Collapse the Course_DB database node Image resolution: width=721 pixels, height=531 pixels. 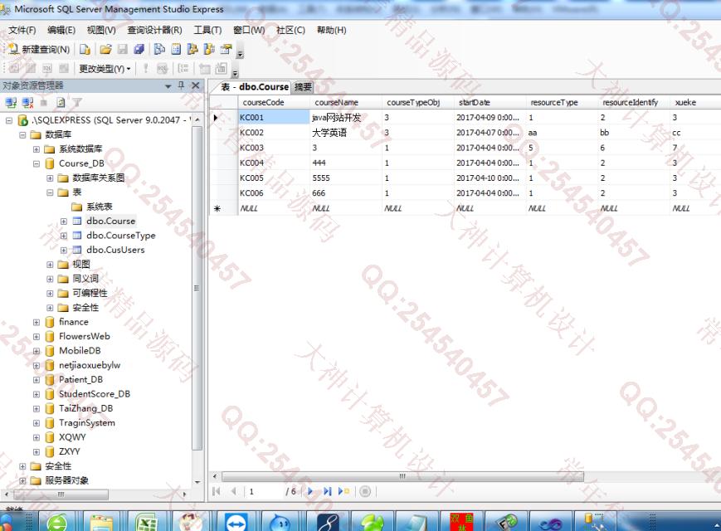(37, 163)
